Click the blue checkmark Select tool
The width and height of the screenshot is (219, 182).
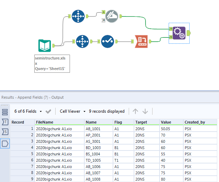[x=108, y=41]
